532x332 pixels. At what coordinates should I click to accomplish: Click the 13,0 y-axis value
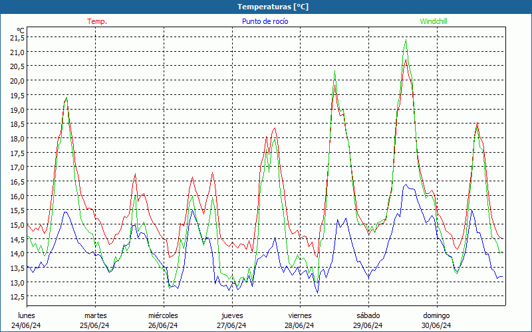pyautogui.click(x=17, y=283)
